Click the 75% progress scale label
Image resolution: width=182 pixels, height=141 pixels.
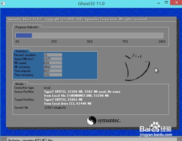click(x=125, y=41)
